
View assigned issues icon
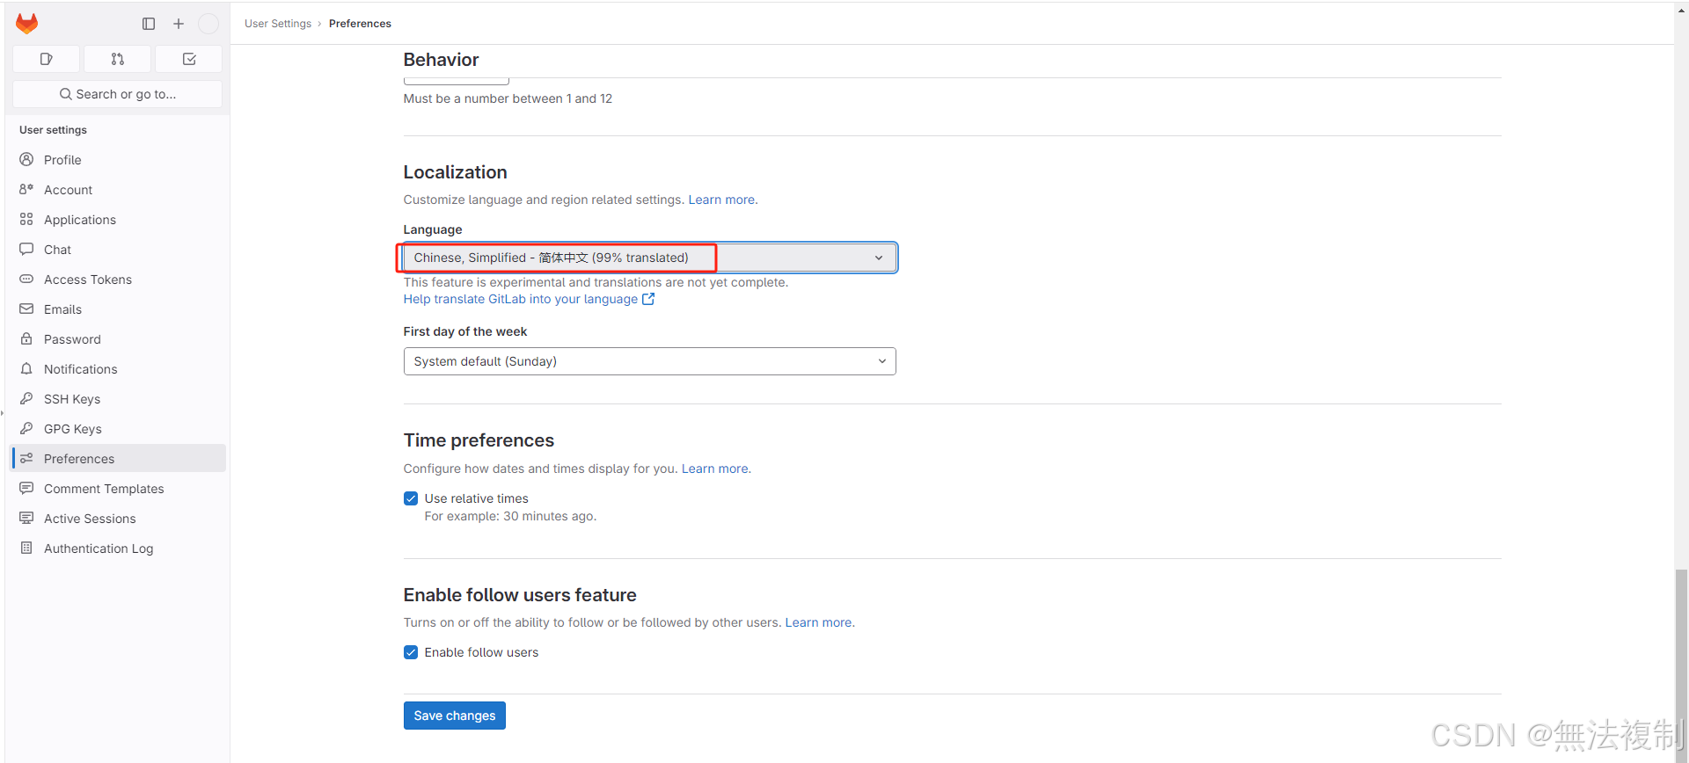pyautogui.click(x=47, y=59)
